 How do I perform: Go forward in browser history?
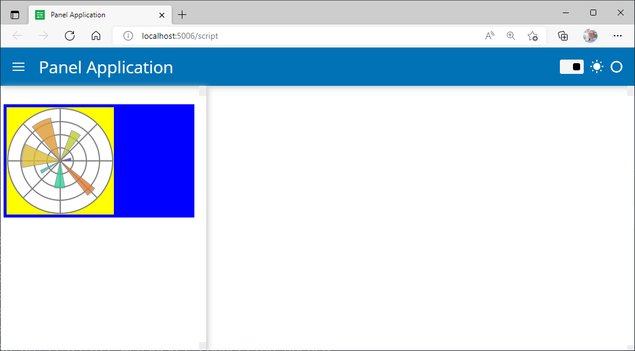(x=44, y=36)
